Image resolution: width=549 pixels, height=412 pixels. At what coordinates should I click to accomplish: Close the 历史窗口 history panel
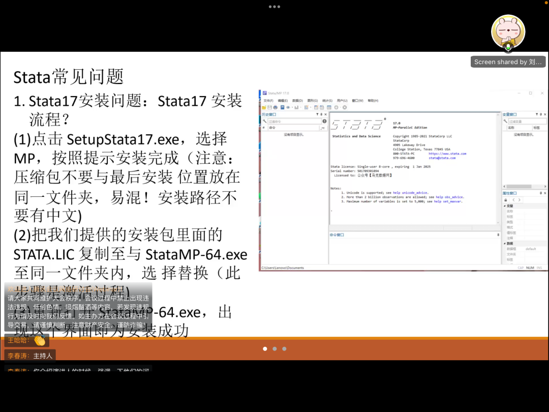[326, 114]
